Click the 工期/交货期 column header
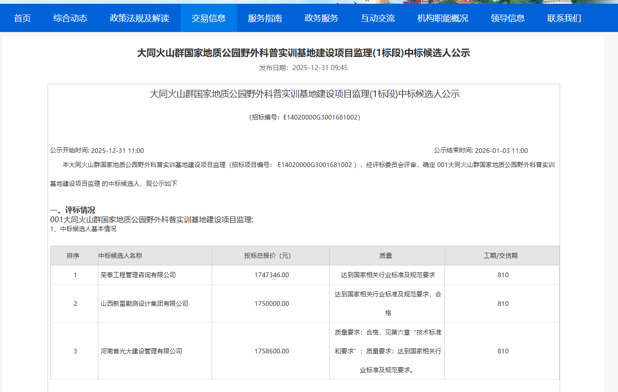 pos(501,256)
